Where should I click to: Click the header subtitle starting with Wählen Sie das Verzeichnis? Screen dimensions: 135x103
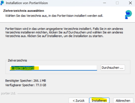[54, 16]
